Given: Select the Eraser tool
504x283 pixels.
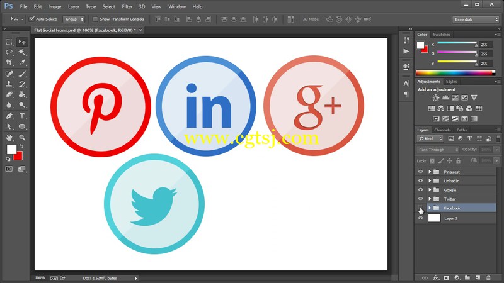Looking at the screenshot, I should pyautogui.click(x=9, y=94).
